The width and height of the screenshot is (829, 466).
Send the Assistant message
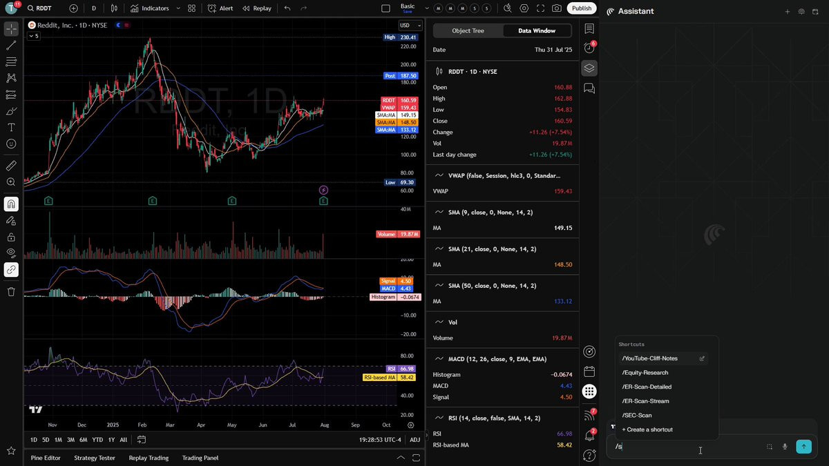(x=803, y=447)
